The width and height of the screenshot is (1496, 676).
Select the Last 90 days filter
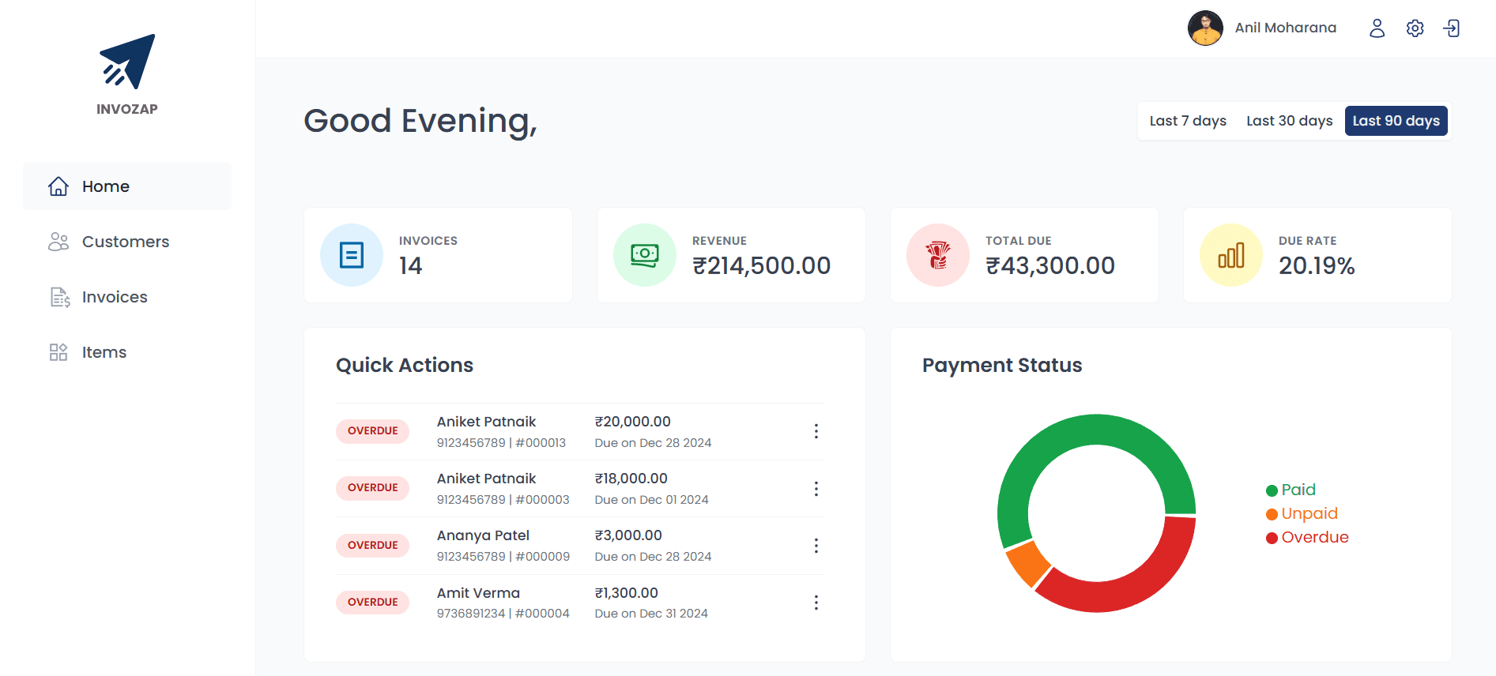(1396, 121)
